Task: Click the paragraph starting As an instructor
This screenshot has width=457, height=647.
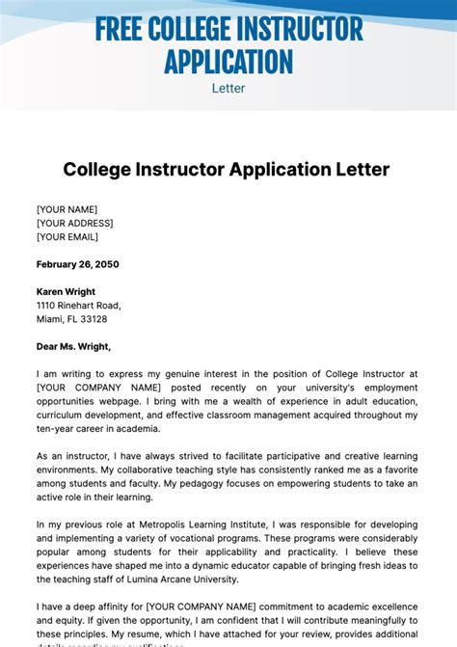Action: click(227, 476)
